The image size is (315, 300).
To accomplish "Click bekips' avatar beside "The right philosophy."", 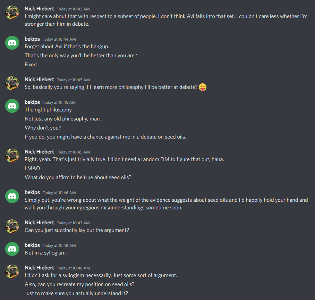I will point(12,106).
